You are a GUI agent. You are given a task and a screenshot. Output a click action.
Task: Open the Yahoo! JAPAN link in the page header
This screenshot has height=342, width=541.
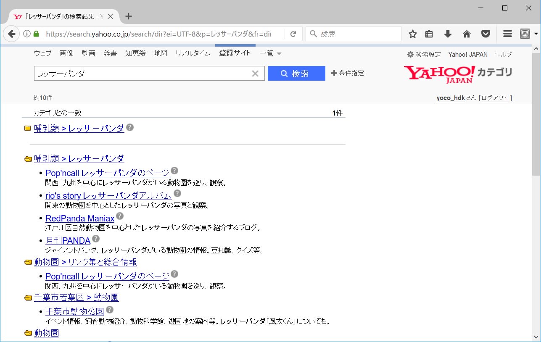pos(468,55)
